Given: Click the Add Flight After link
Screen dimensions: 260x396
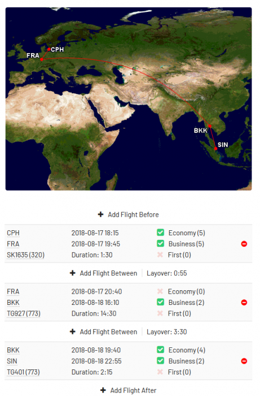Looking at the screenshot, I should 133,390.
